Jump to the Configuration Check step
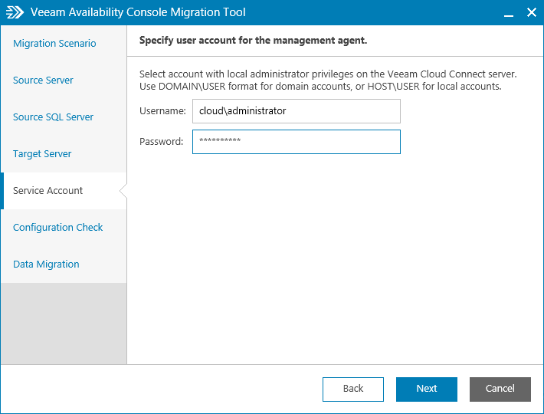Viewport: 544px width, 414px height. [57, 228]
